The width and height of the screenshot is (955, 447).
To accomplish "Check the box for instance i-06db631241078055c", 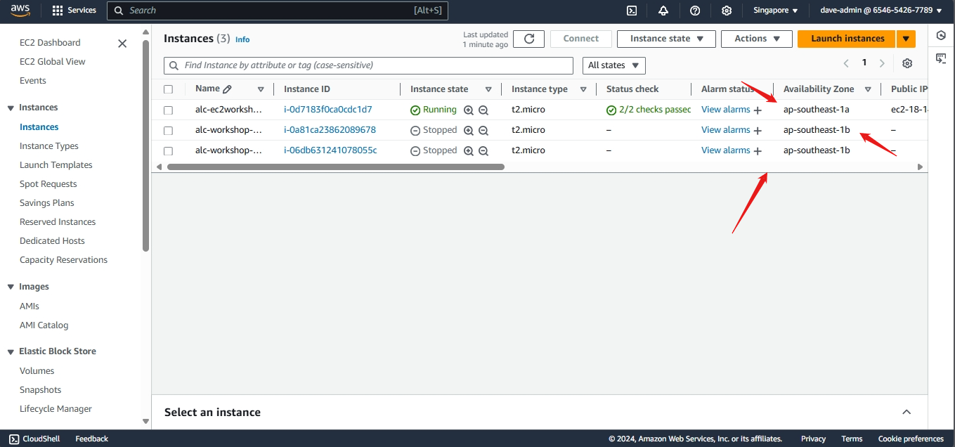I will pos(168,151).
